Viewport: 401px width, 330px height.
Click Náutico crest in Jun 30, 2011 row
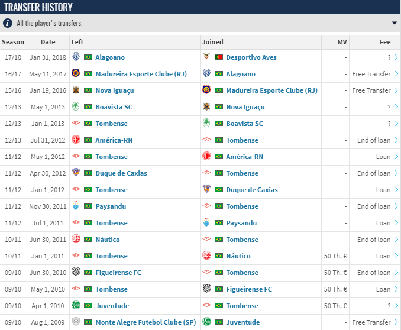point(76,239)
